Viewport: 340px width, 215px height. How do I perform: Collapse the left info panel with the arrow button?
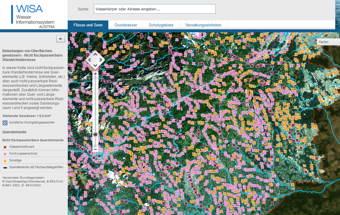(60, 38)
